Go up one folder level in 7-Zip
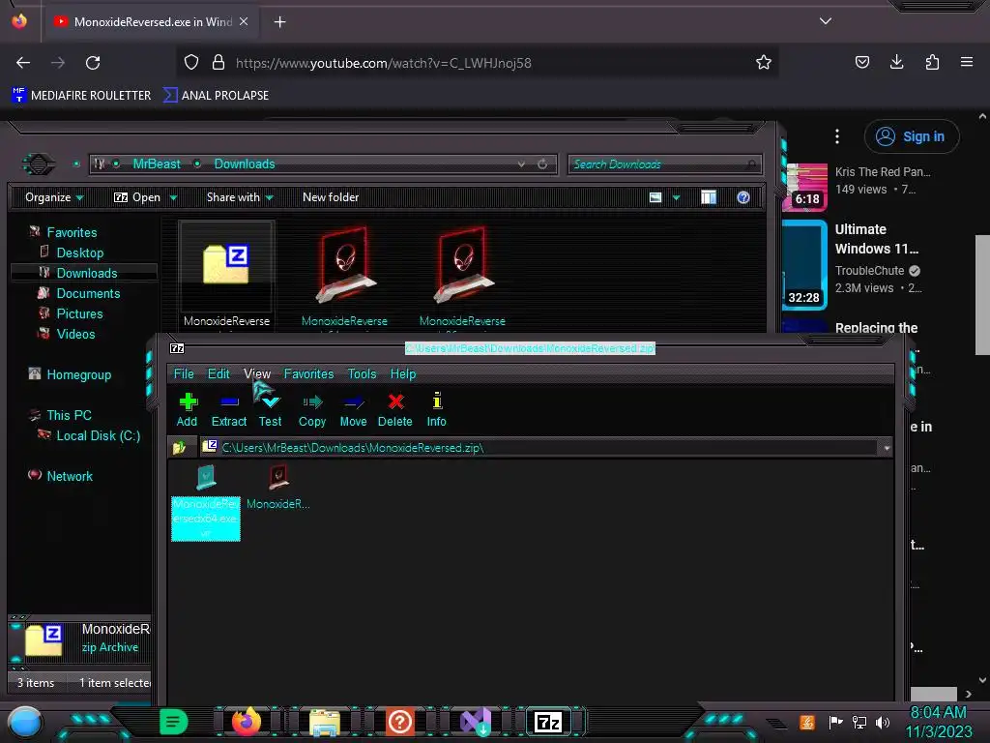 (x=179, y=447)
